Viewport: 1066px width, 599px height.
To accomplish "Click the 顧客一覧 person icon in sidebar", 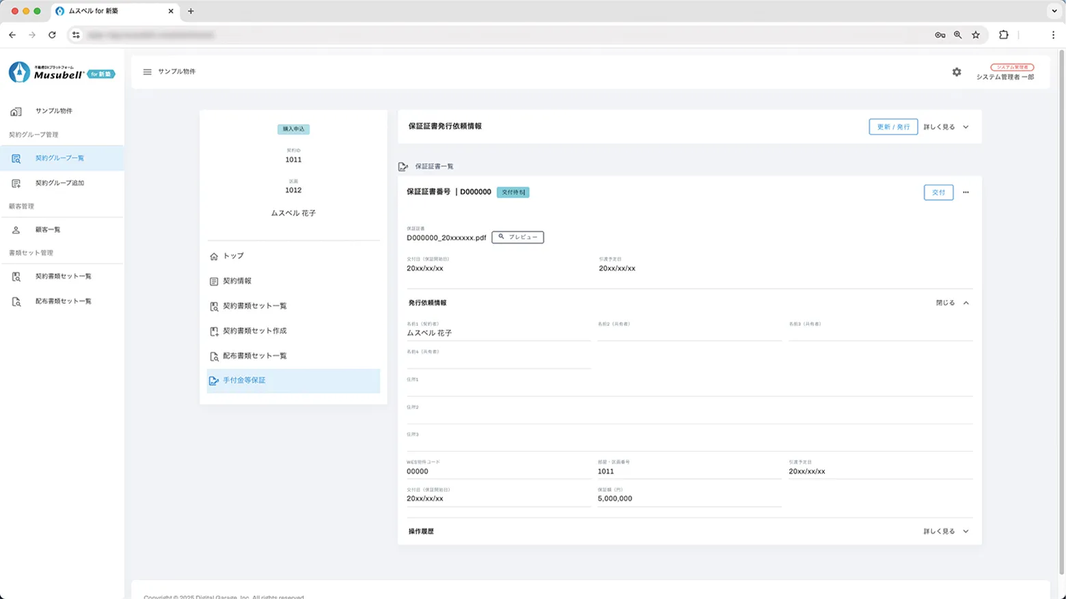I will pos(16,230).
